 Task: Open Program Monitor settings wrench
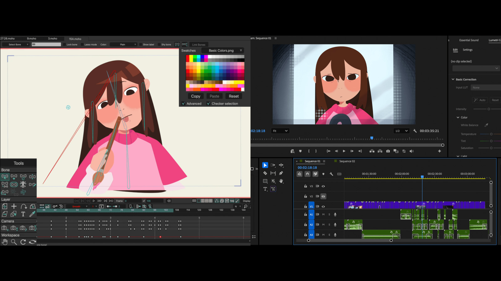[415, 131]
